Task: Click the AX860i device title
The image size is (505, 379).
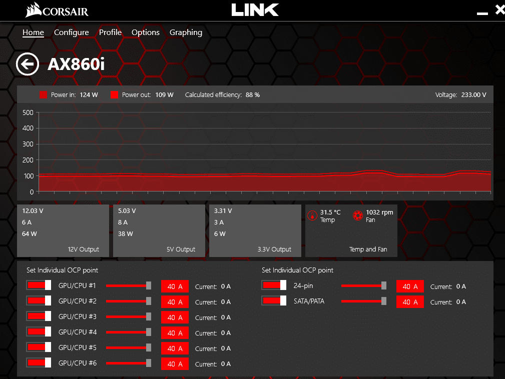Action: 76,64
